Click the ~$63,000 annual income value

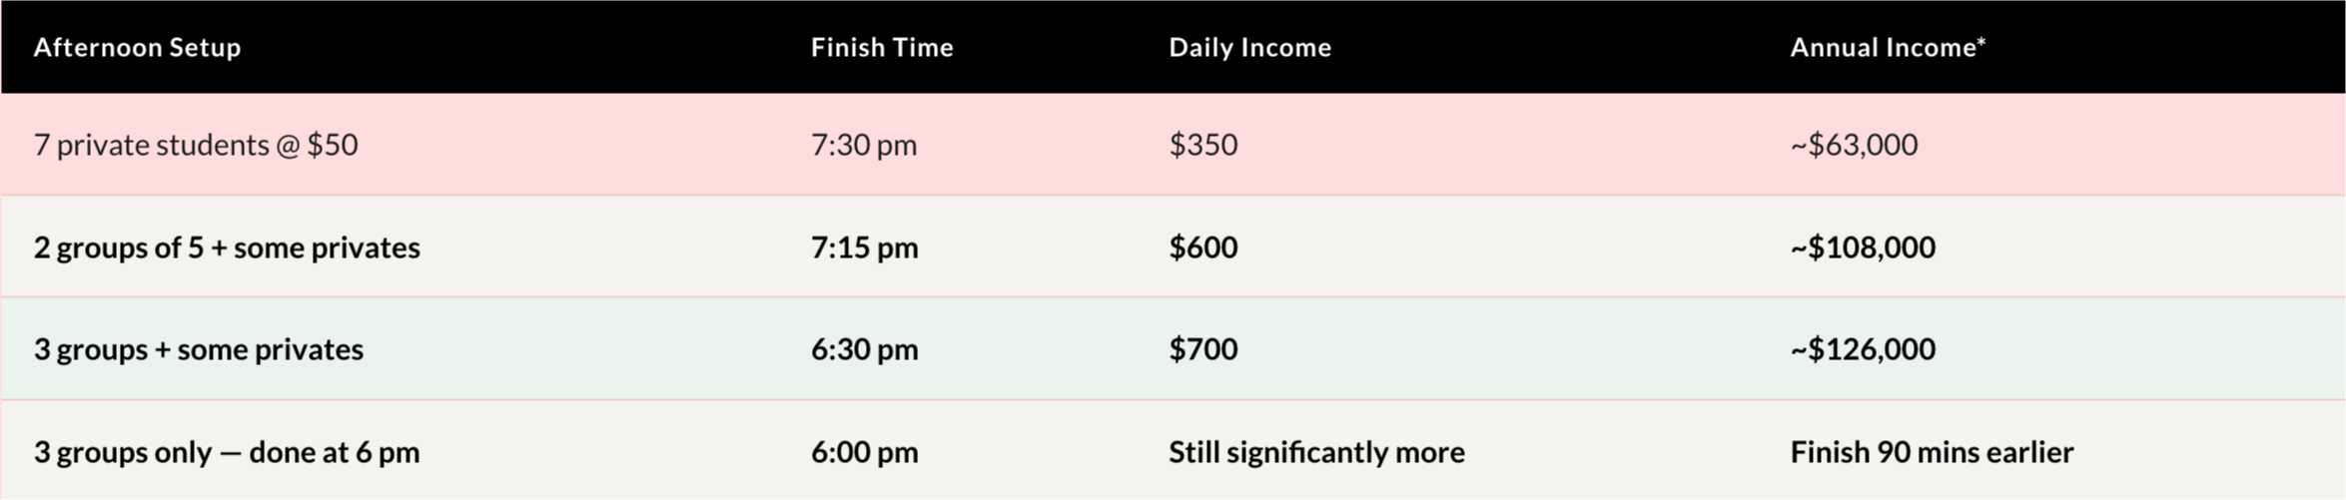pos(1853,145)
